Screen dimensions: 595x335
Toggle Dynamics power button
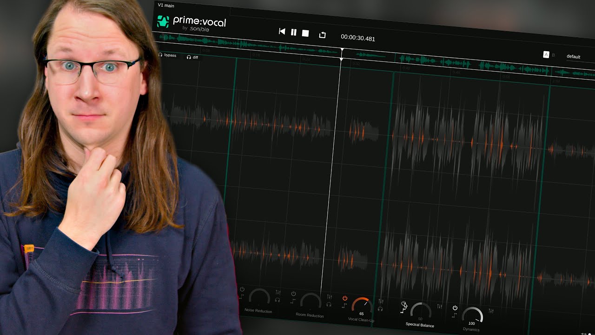[455, 308]
